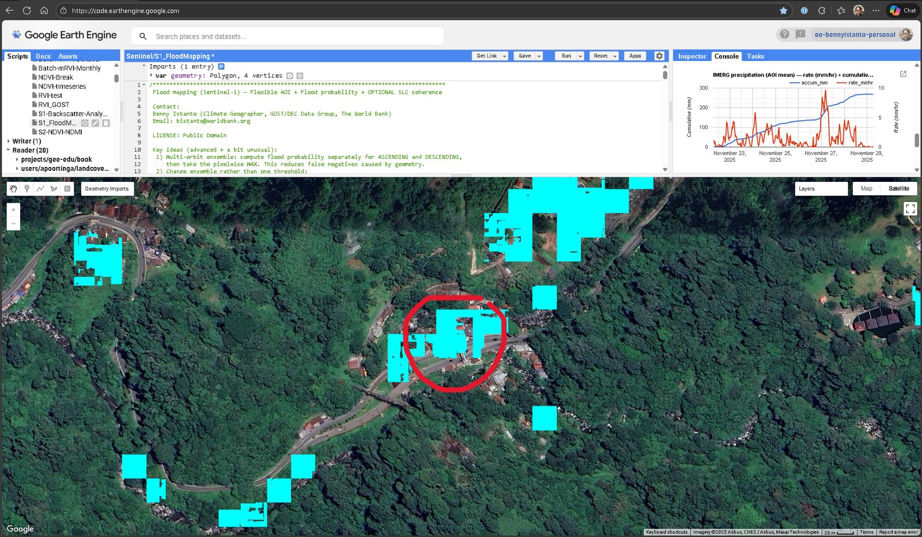Expand the geometry variable details
Image resolution: width=922 pixels, height=537 pixels.
pos(152,75)
